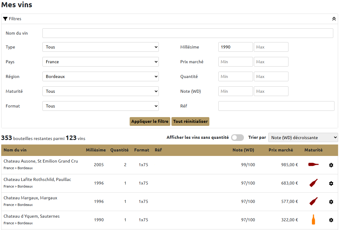Open the Pays dropdown showing France
339x230 pixels.
[x=100, y=62]
